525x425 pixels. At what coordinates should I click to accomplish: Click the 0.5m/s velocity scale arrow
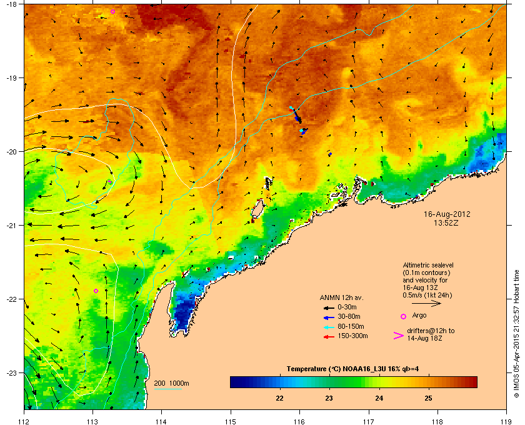[426, 304]
